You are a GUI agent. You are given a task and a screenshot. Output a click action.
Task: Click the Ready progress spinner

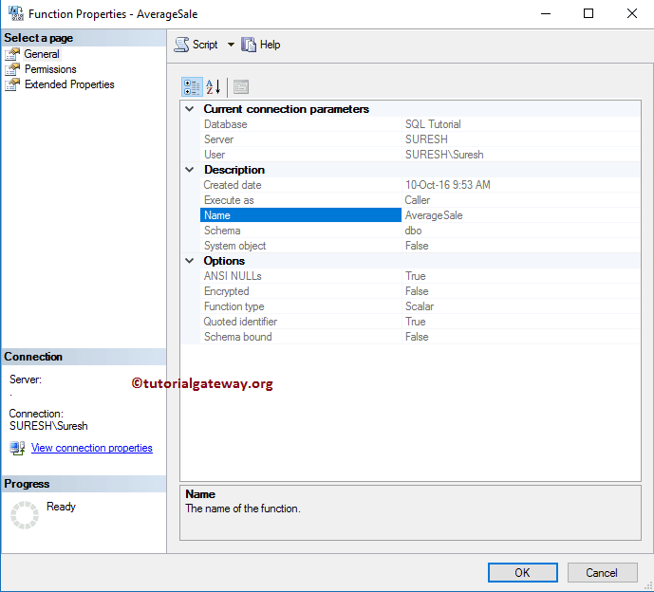pos(25,515)
